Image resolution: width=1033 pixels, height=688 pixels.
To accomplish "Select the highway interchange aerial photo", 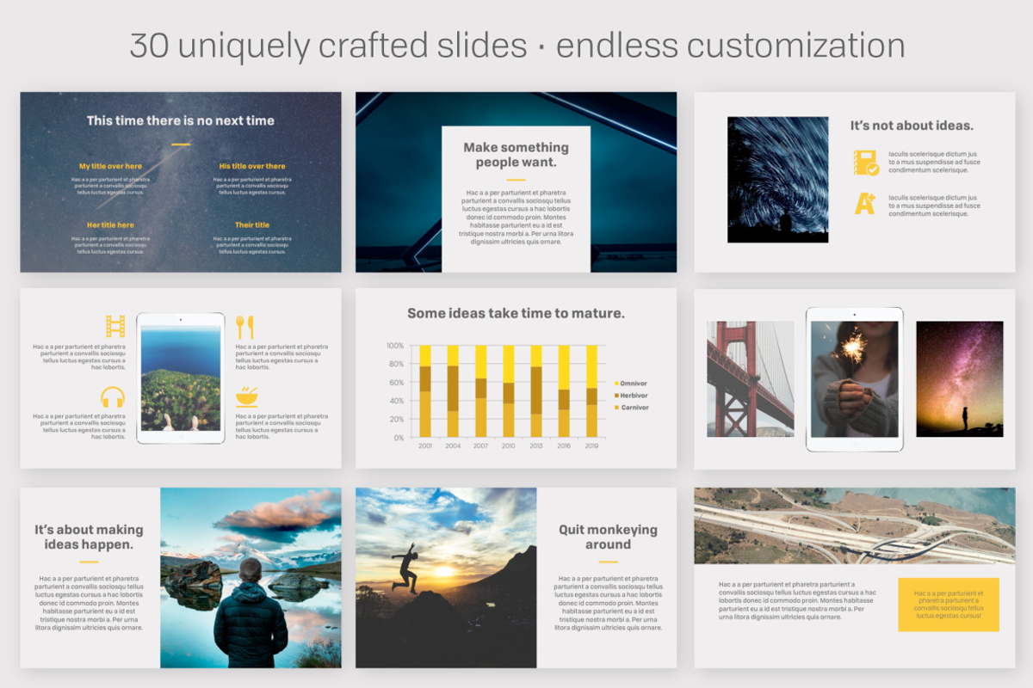I will point(855,526).
